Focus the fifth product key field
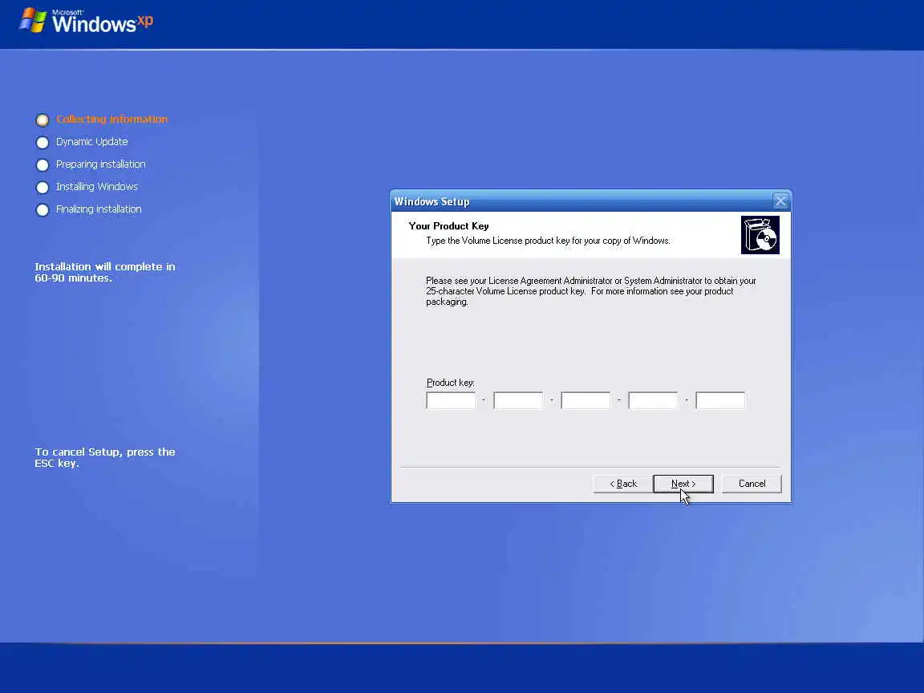The width and height of the screenshot is (924, 693). coord(720,401)
